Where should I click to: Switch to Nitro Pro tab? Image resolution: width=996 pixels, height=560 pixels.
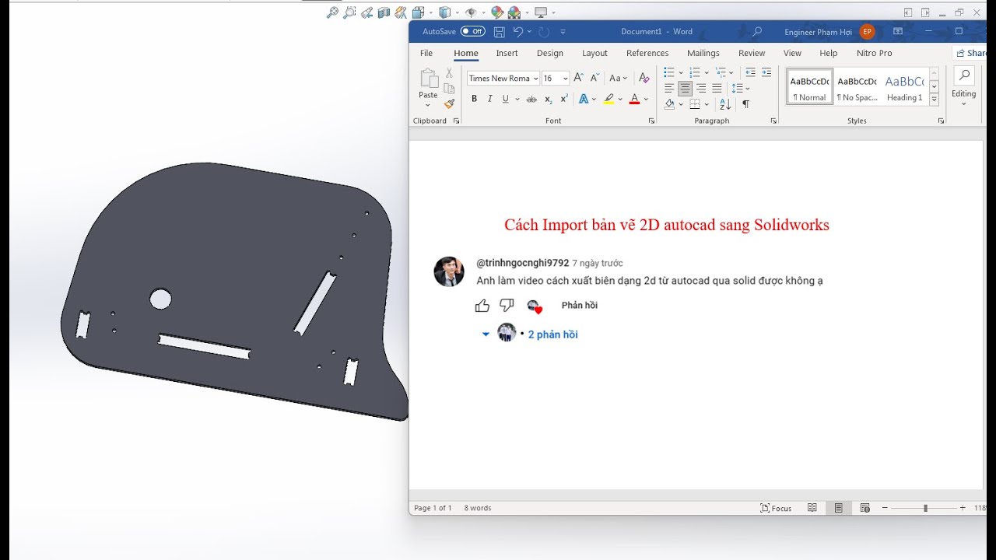pyautogui.click(x=874, y=53)
